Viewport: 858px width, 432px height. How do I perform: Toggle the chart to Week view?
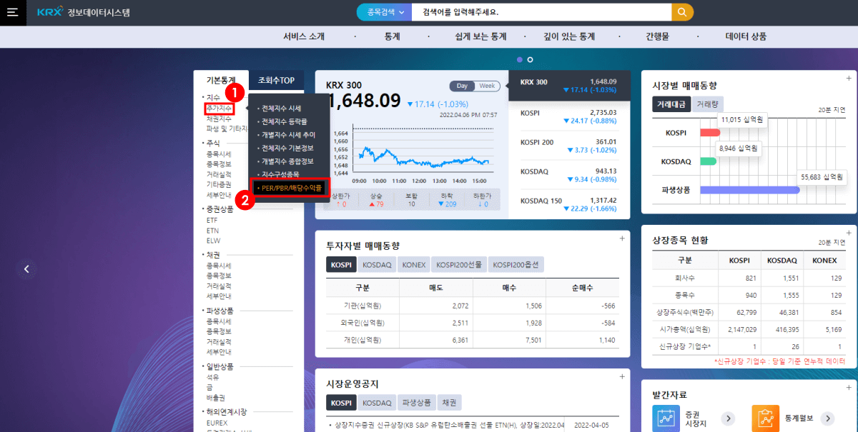[487, 86]
